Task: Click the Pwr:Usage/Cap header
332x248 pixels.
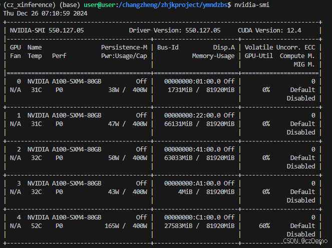Action: tap(124, 56)
